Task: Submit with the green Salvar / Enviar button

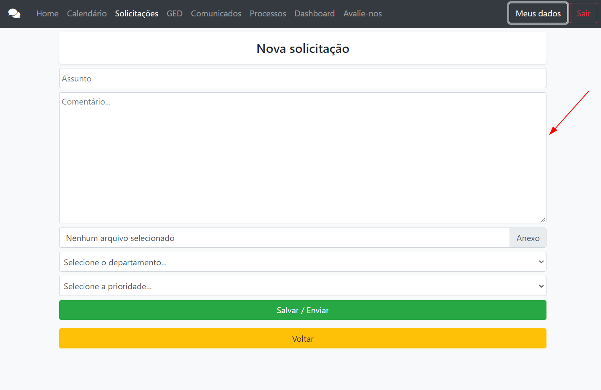Action: 302,310
